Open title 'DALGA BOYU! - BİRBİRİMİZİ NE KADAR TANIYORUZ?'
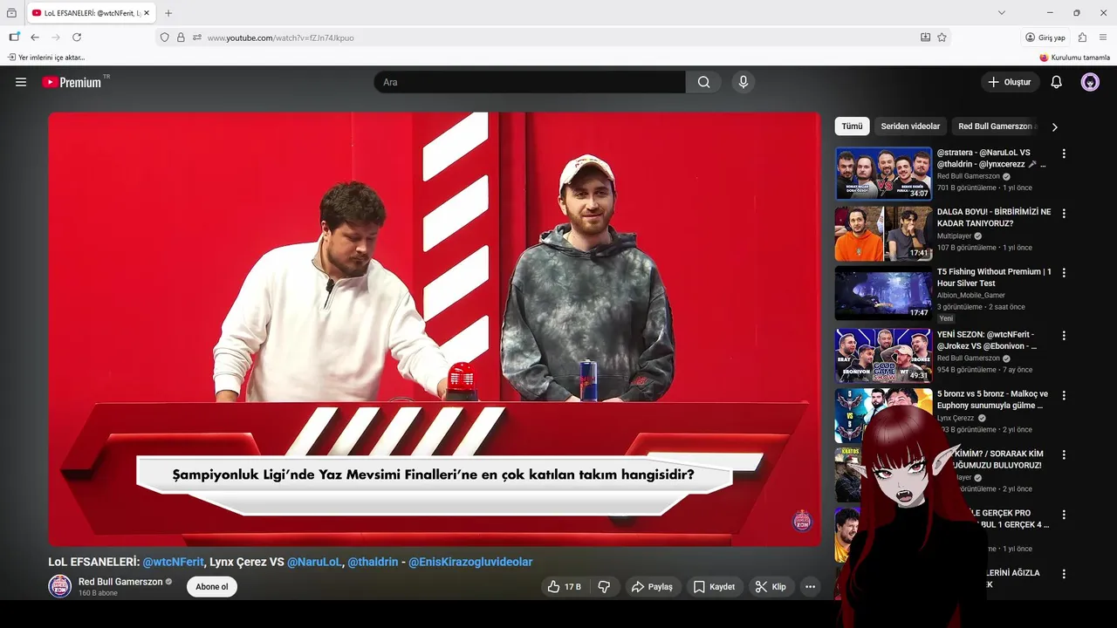 (x=994, y=217)
